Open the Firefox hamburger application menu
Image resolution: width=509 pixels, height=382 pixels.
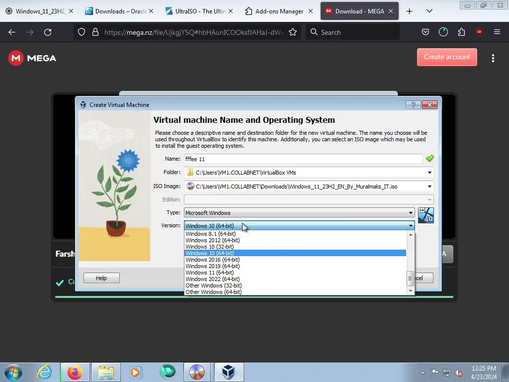[497, 32]
